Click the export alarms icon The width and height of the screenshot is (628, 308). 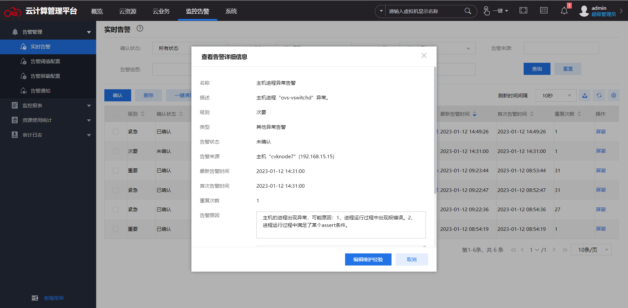[x=585, y=95]
